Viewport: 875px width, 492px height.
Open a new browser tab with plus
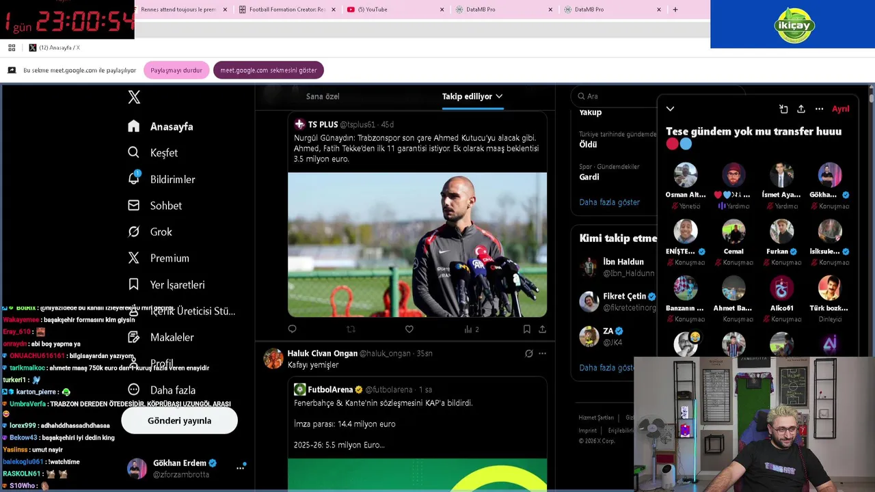pyautogui.click(x=675, y=10)
